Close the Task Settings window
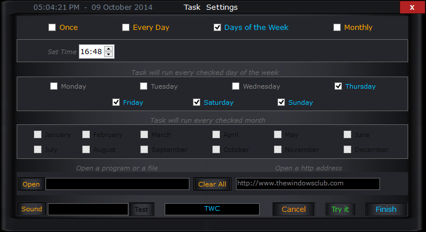Viewport: 426px width, 232px height. click(412, 7)
